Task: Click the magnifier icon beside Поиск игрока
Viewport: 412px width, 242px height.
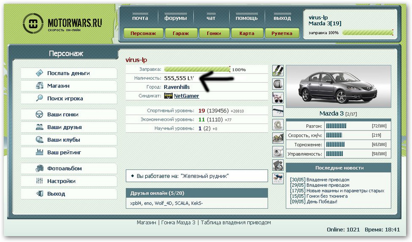Action: (39, 98)
